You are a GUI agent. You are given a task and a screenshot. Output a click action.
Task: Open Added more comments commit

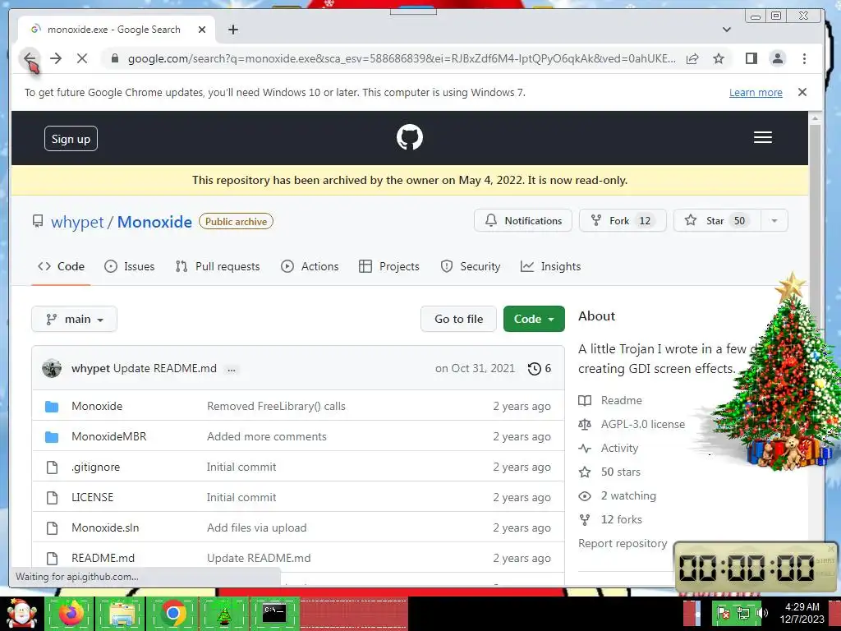[267, 436]
